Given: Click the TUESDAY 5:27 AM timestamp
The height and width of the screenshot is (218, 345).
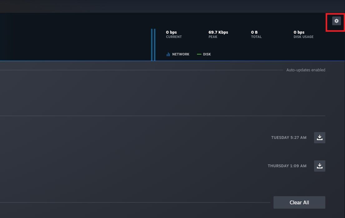Looking at the screenshot, I should click(289, 137).
